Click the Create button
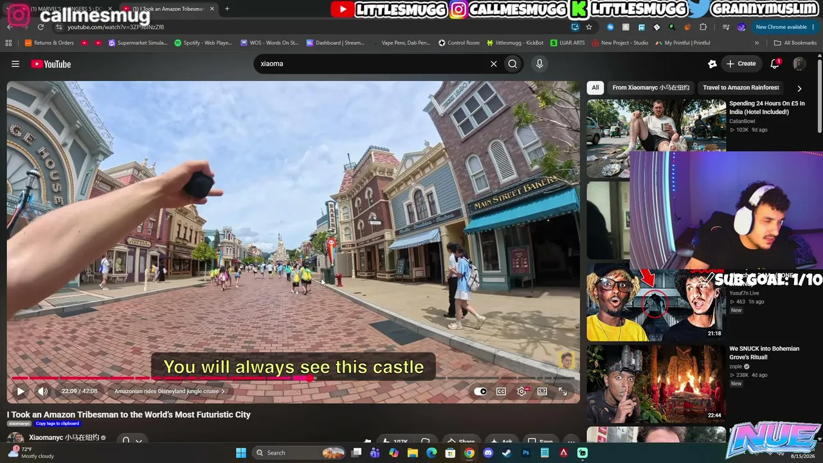823x463 pixels. tap(741, 64)
